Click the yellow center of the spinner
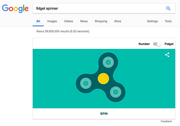 coord(103,78)
